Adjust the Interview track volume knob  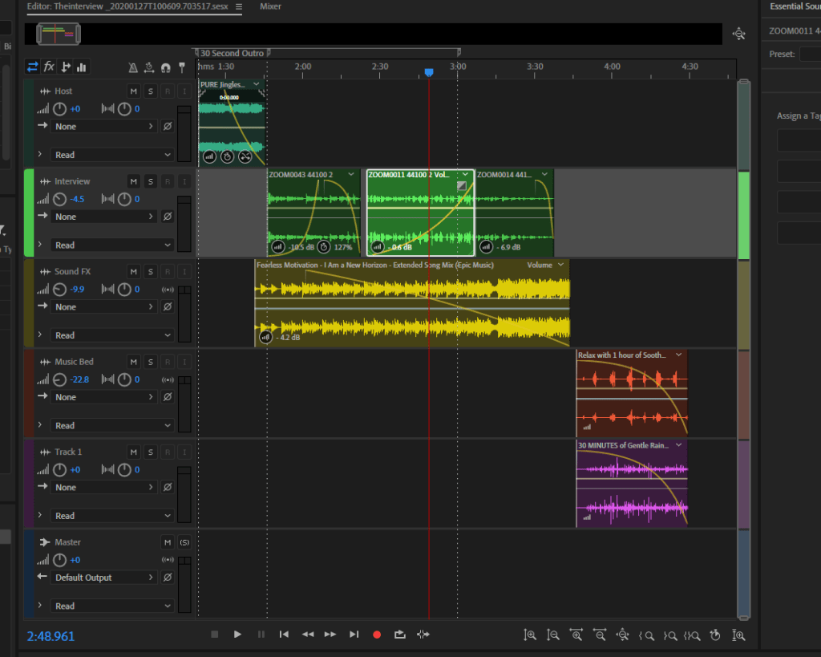coord(60,199)
